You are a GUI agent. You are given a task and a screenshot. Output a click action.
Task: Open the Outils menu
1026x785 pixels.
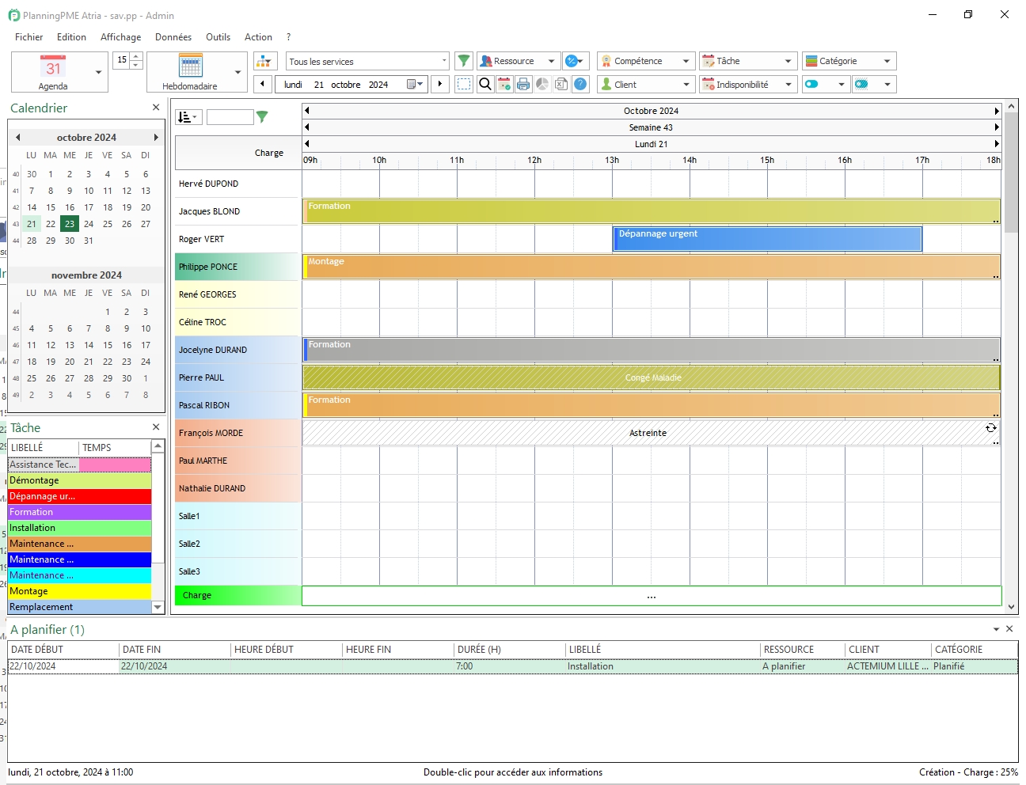(218, 36)
